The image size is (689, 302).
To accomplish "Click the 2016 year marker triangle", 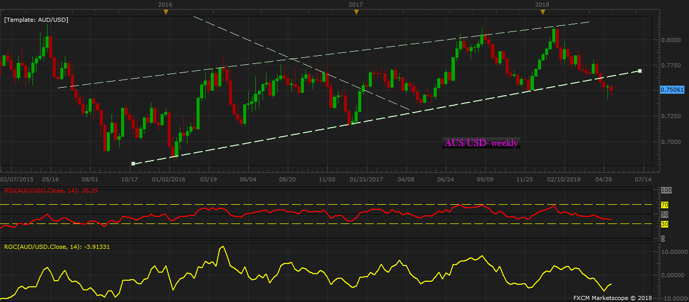I will 165,12.
